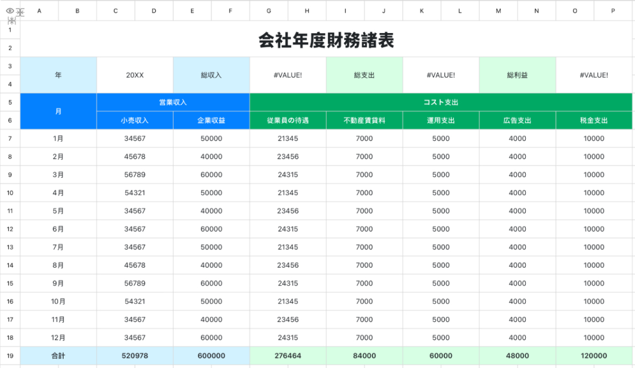Image resolution: width=635 pixels, height=368 pixels.
Task: Click the 600000 total cell
Action: point(211,355)
